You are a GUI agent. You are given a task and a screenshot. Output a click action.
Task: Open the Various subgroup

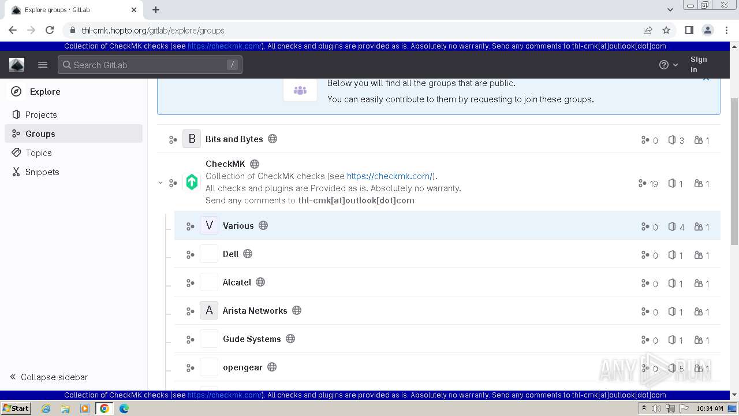238,225
